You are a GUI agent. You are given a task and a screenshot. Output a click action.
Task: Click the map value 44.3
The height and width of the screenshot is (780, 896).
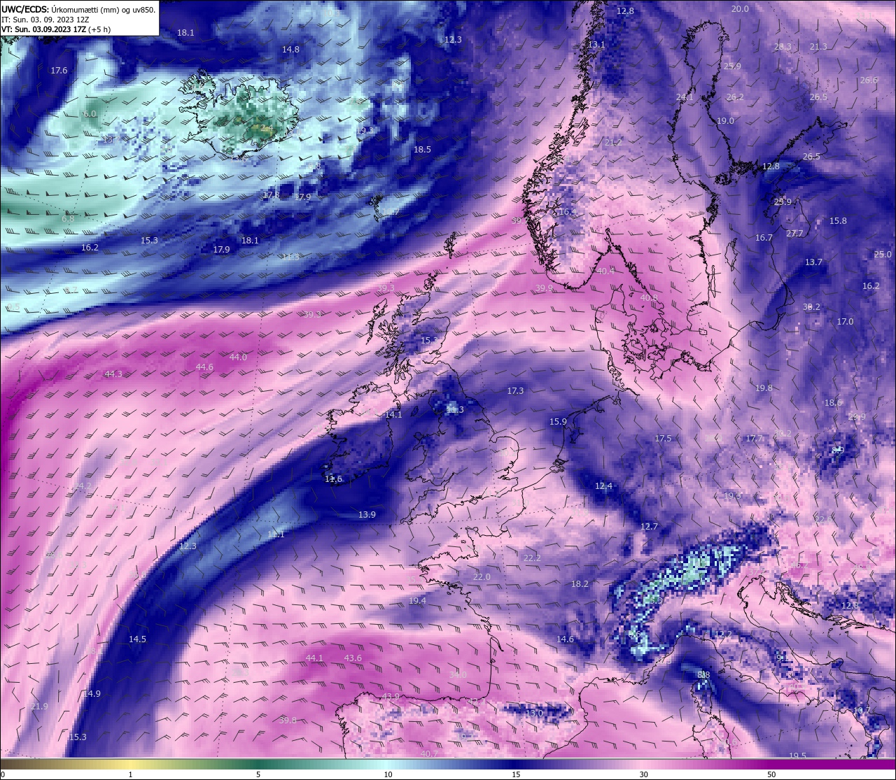(113, 374)
